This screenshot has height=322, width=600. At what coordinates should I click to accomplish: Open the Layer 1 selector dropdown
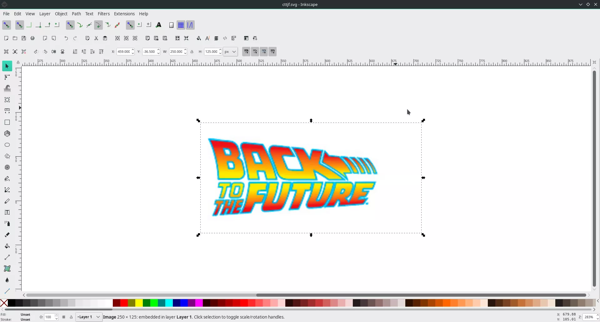coord(89,317)
